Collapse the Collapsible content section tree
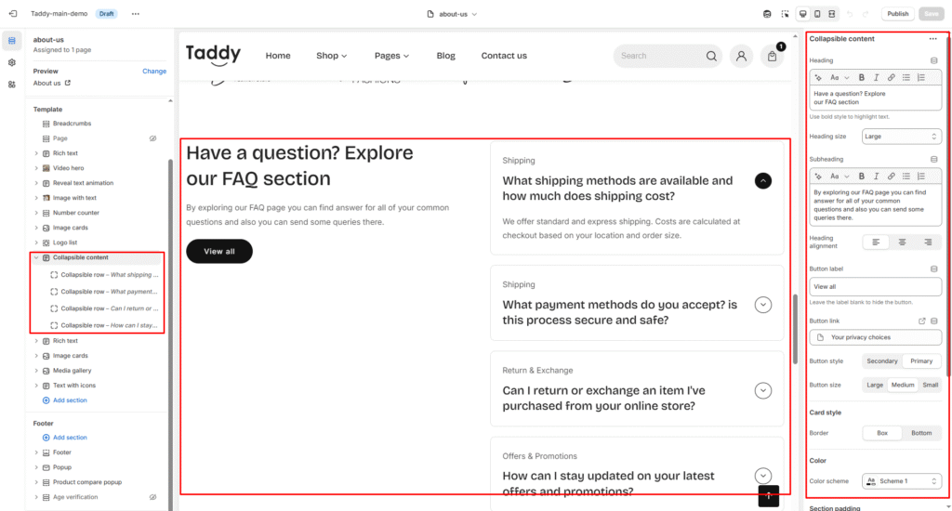Screen dimensions: 952x511 click(x=36, y=257)
